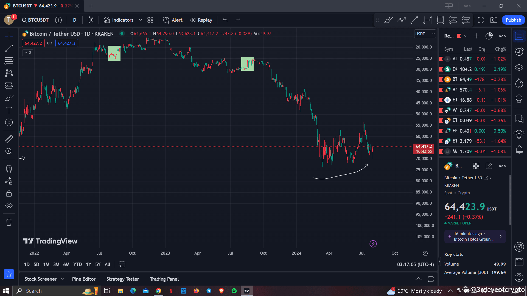Open the emoji sticker drawing tool
527x296 pixels.
tap(9, 123)
